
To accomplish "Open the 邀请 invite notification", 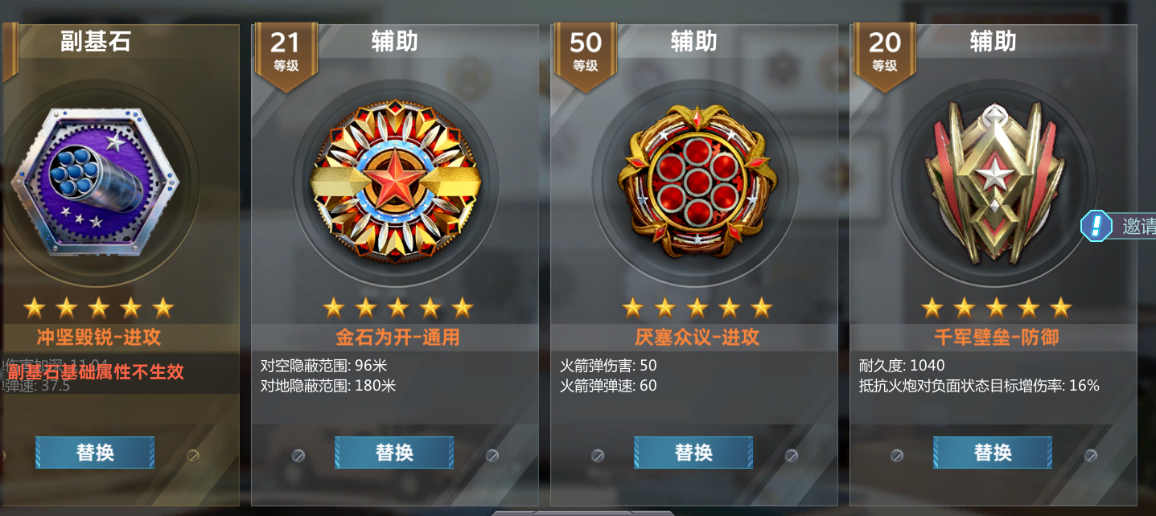I will coord(1138,227).
